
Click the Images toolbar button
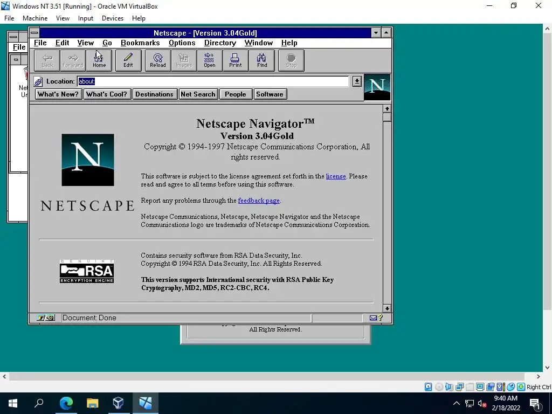click(x=184, y=60)
